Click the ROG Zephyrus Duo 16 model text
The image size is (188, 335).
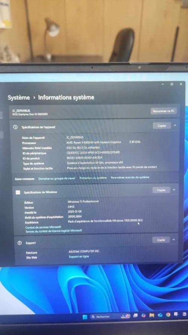[30, 114]
